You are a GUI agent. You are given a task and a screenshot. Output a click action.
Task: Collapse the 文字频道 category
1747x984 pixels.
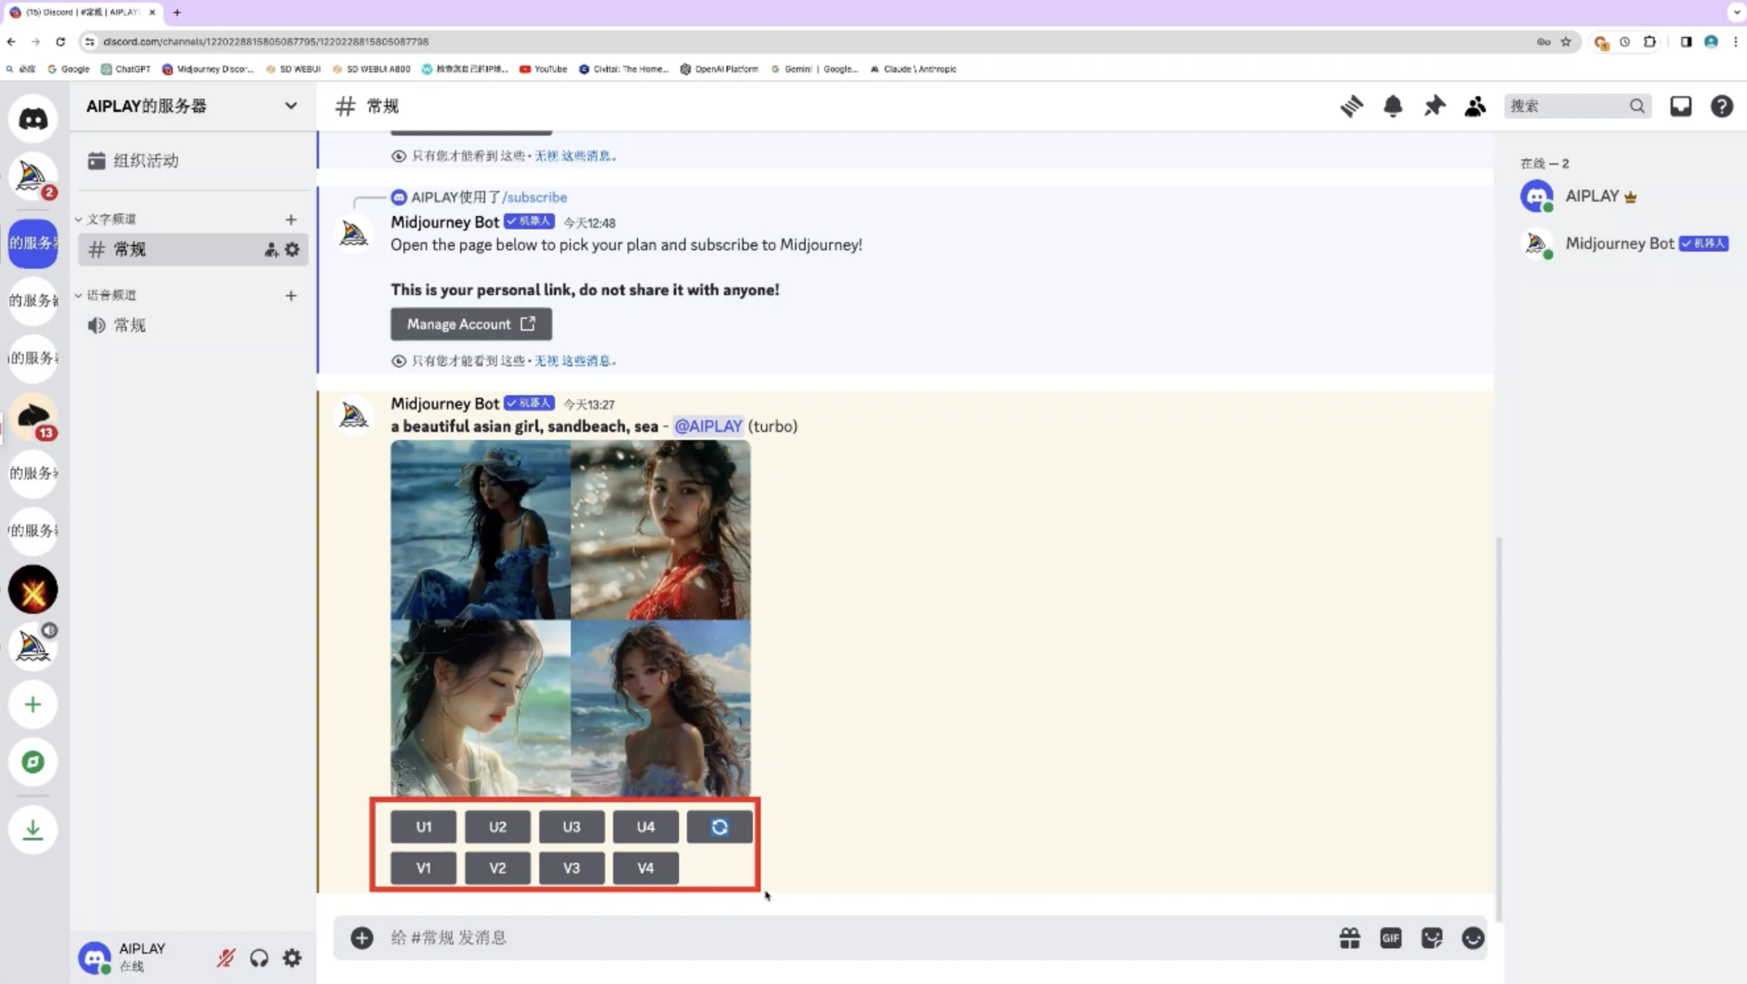107,219
